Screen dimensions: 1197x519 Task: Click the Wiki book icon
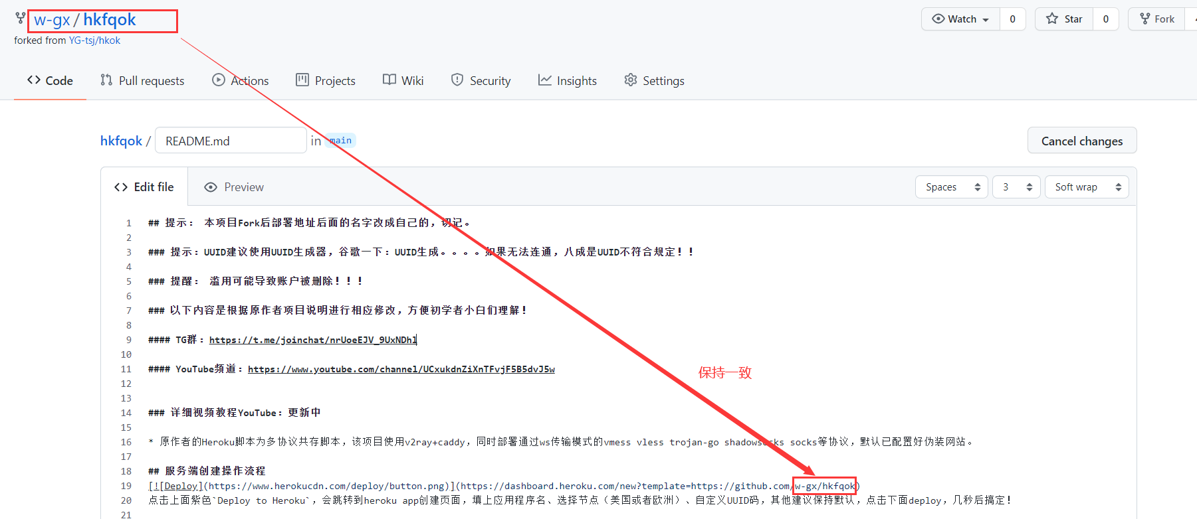389,80
